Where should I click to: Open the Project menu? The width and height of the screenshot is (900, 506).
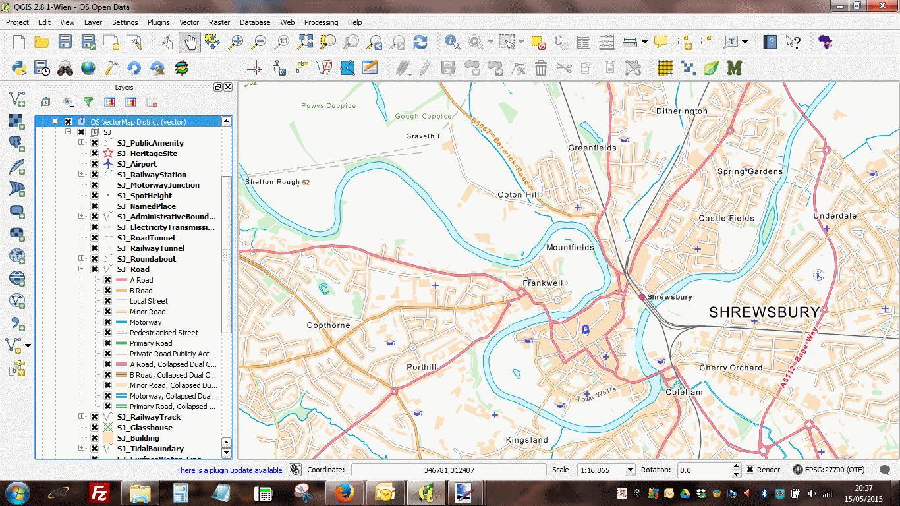click(17, 22)
